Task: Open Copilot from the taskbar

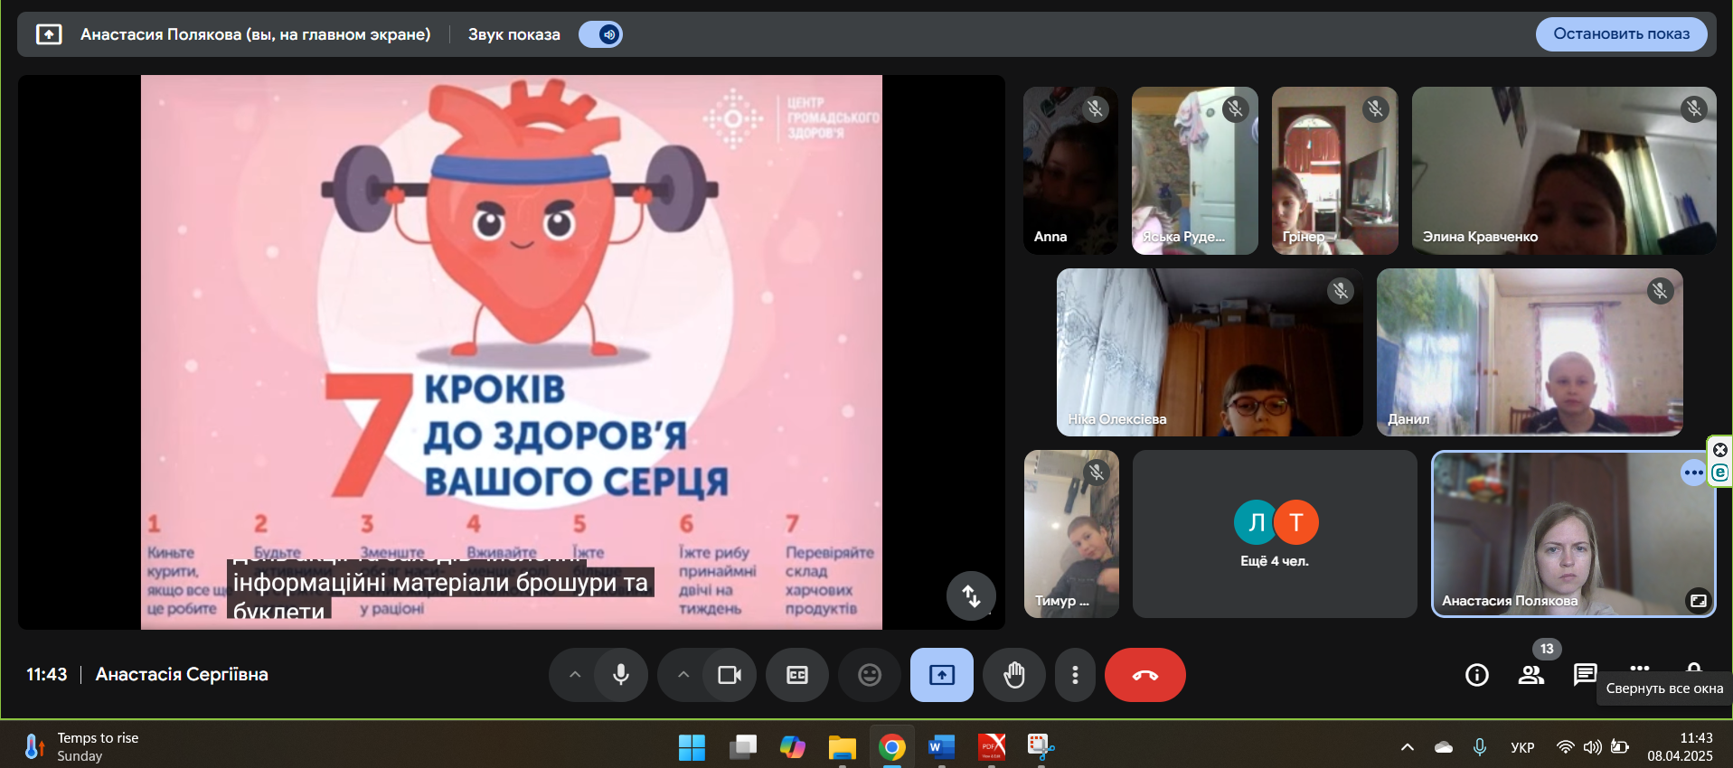Action: (793, 747)
